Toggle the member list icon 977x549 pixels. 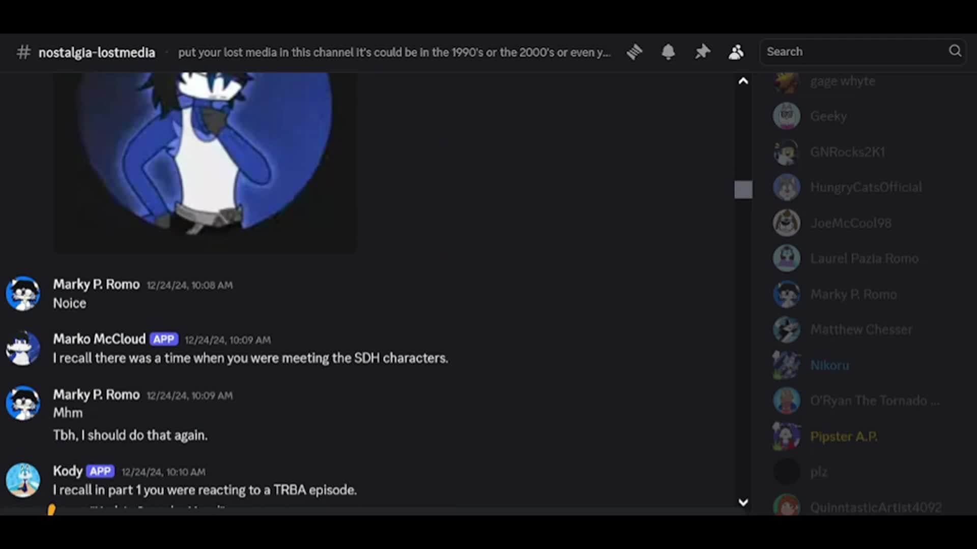(x=736, y=52)
